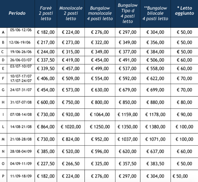Image resolution: width=198 pixels, height=182 pixels.
Task: Click the Monolocale 2 posti letto header
Action: coord(71,13)
